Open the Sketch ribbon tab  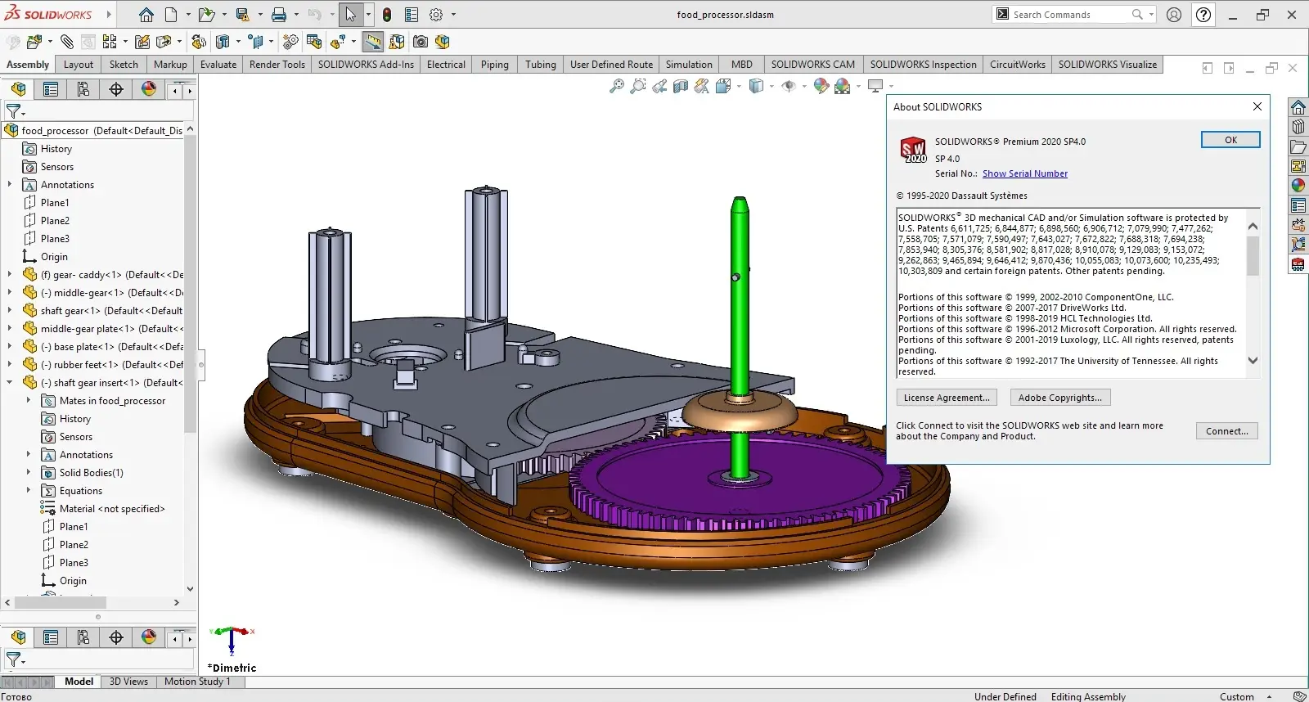tap(124, 65)
